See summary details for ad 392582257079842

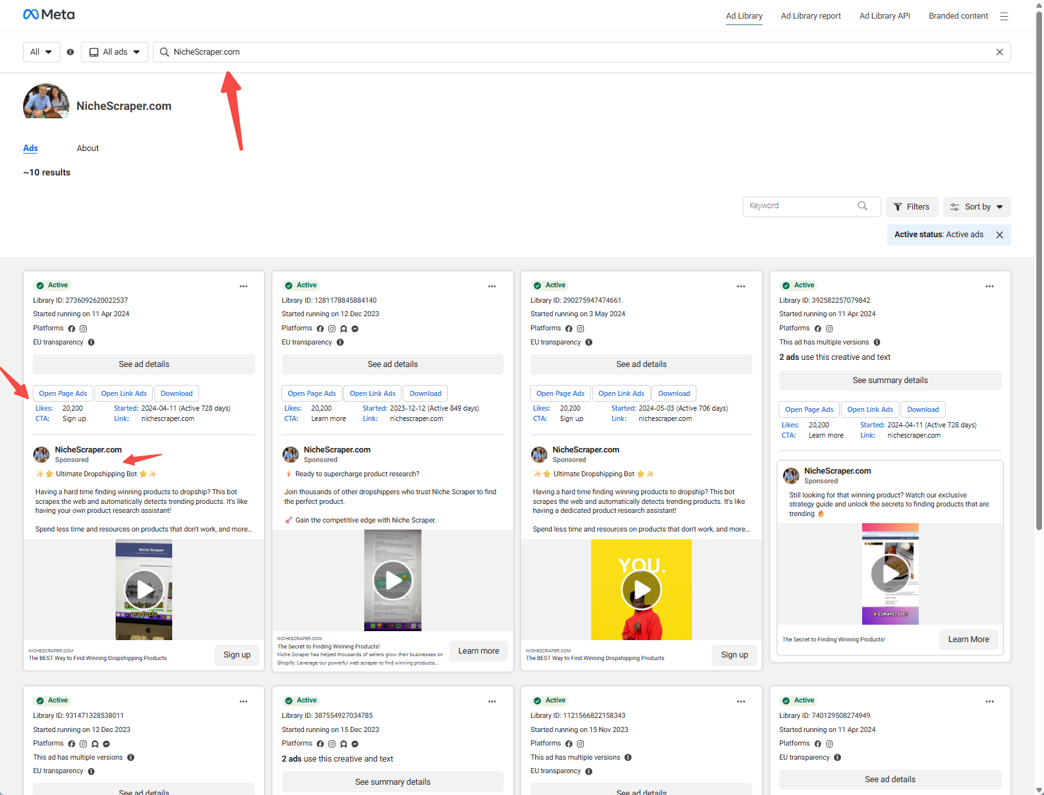tap(890, 380)
